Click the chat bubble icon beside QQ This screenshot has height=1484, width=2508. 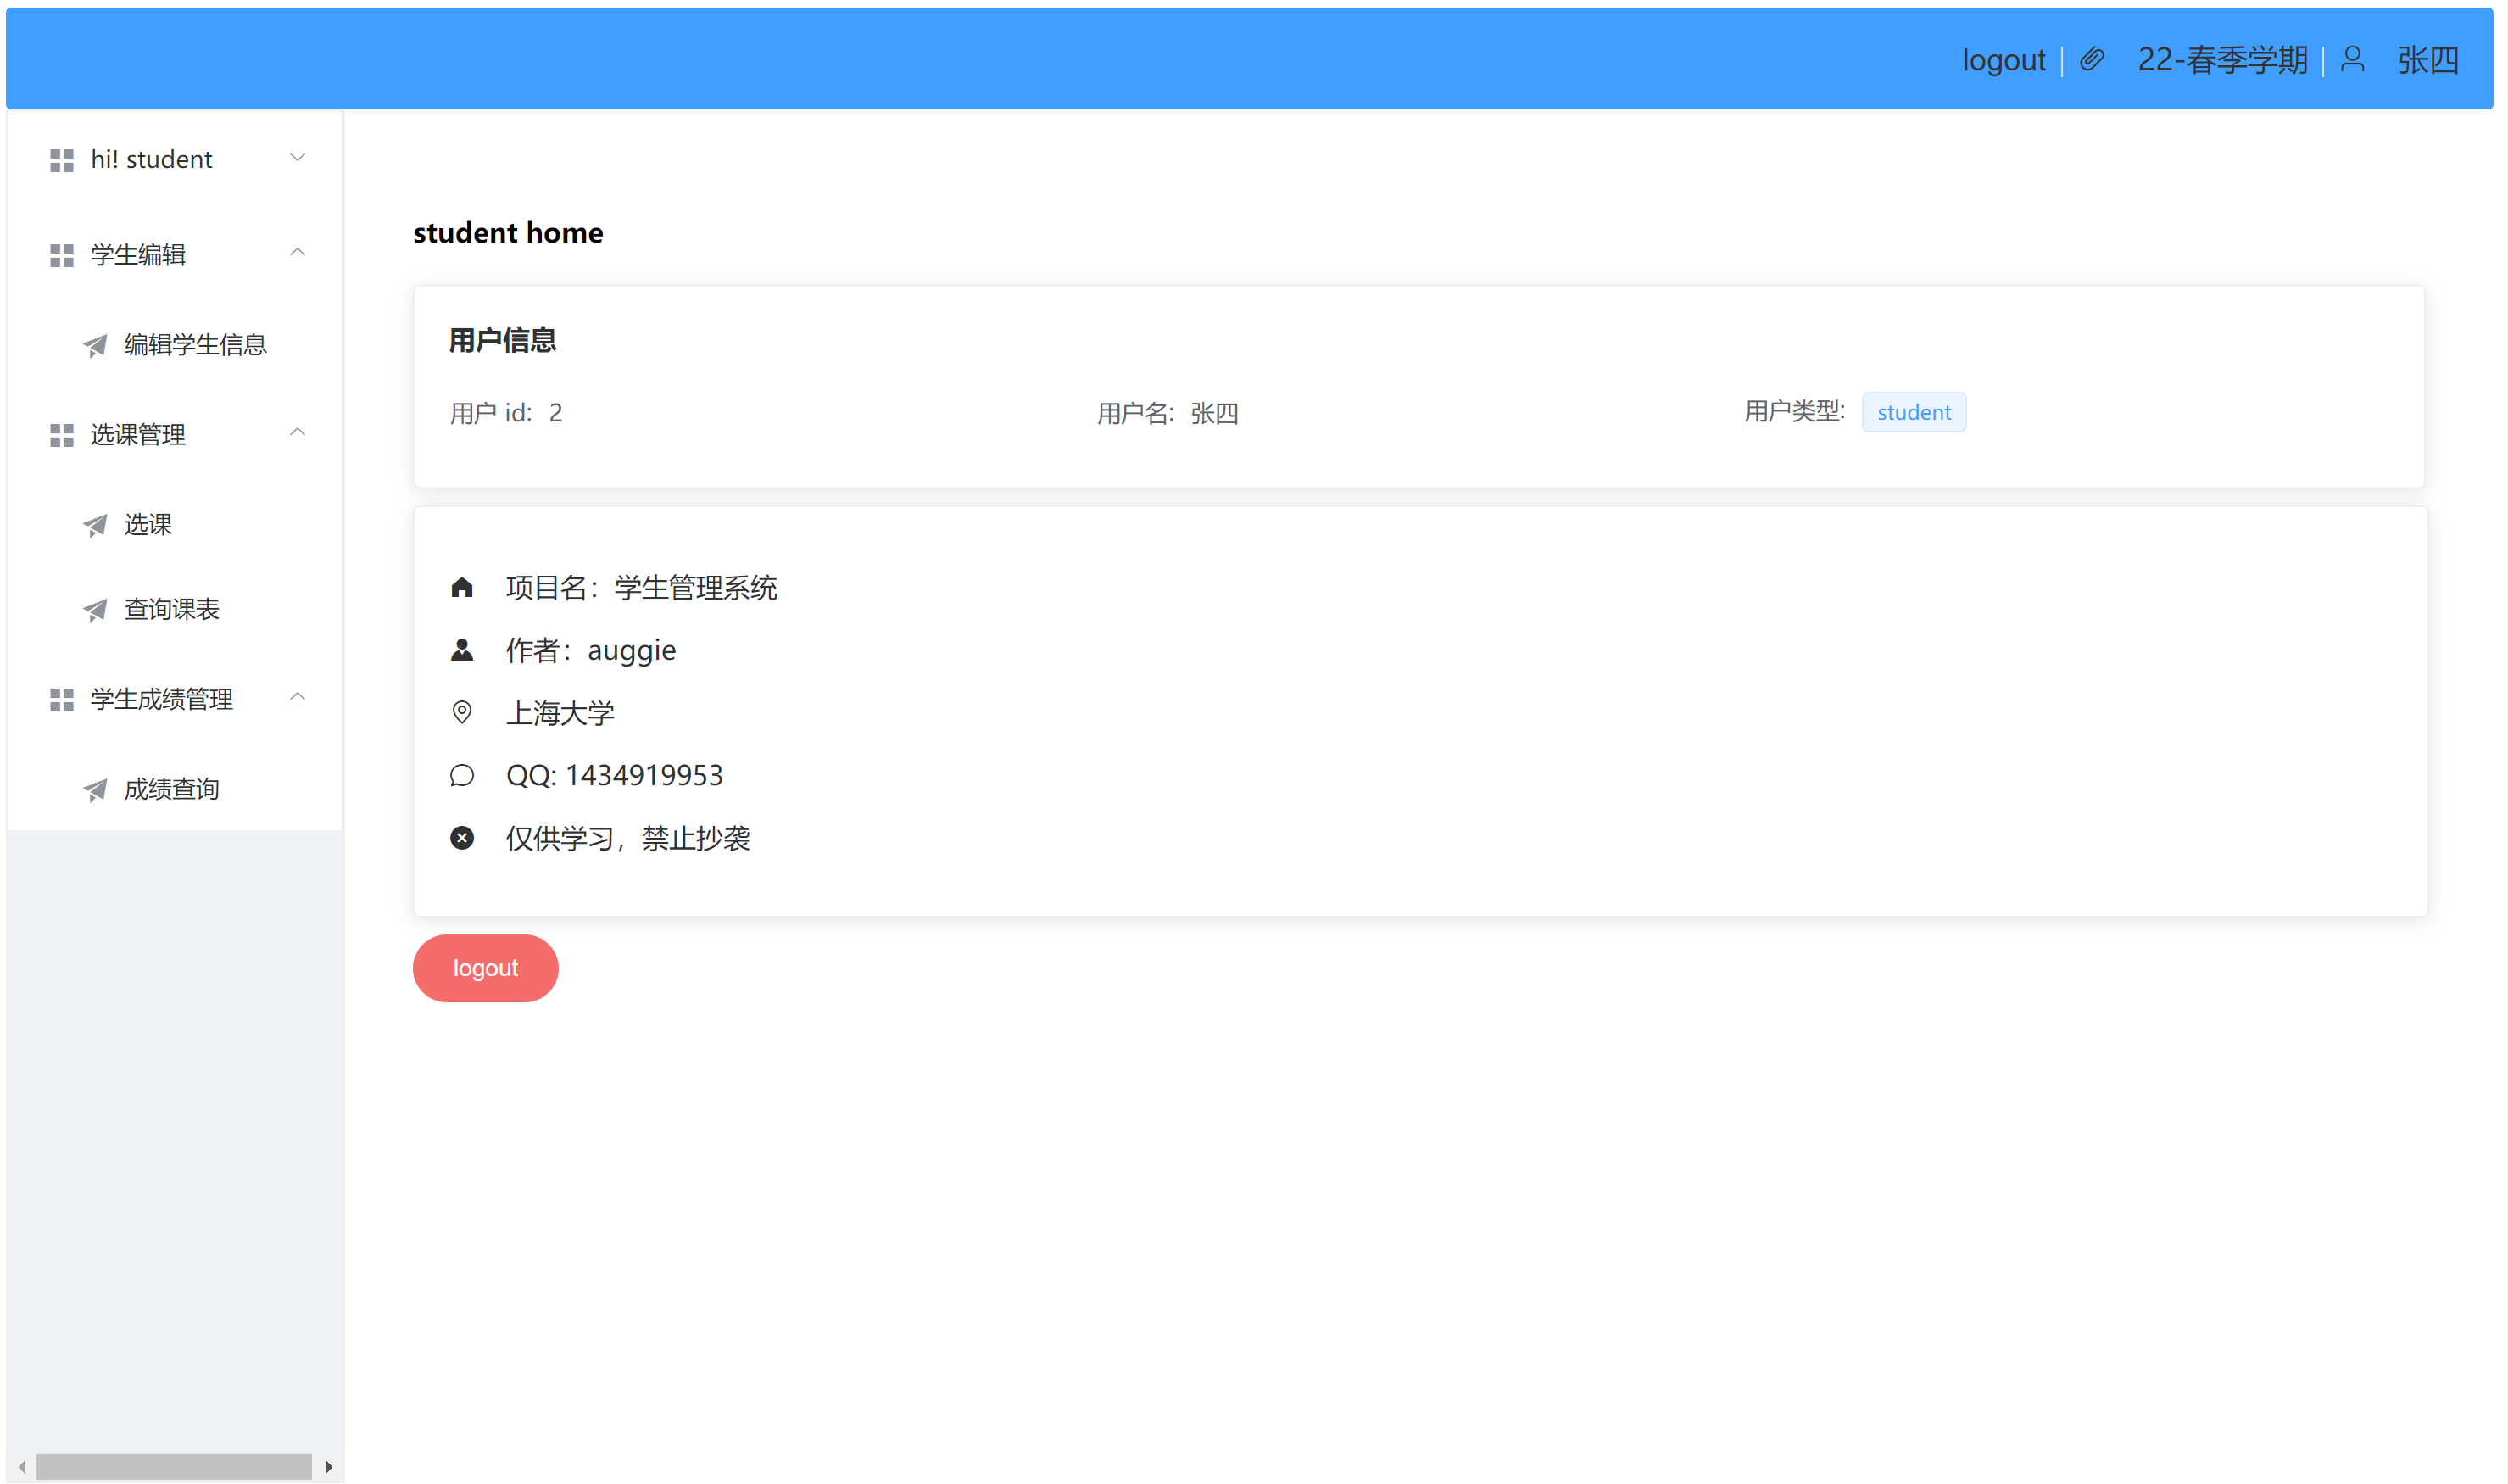[x=462, y=775]
